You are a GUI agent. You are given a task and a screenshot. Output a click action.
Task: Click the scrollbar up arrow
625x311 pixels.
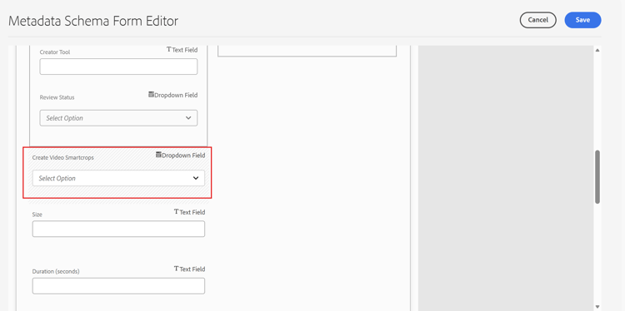597,50
